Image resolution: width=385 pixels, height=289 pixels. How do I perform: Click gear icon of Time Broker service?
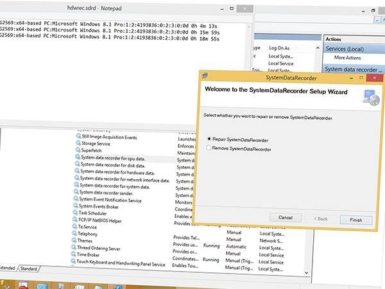click(x=73, y=254)
